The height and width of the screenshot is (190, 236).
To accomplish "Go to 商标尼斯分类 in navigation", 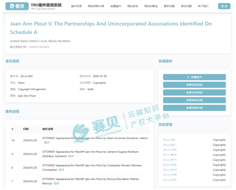I will click(96, 6).
